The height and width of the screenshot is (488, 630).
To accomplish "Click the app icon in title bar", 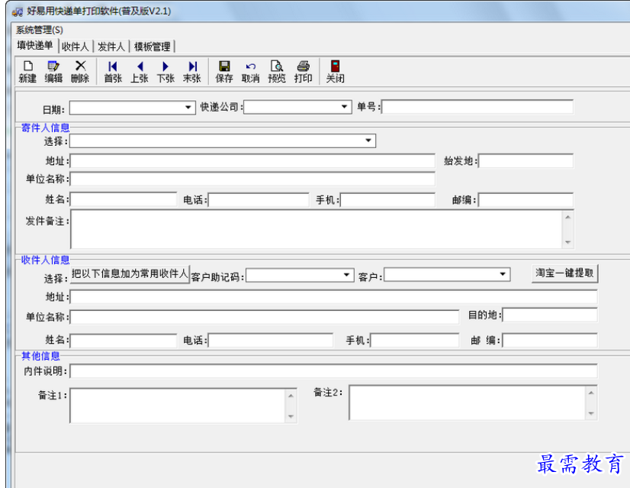I will (18, 12).
